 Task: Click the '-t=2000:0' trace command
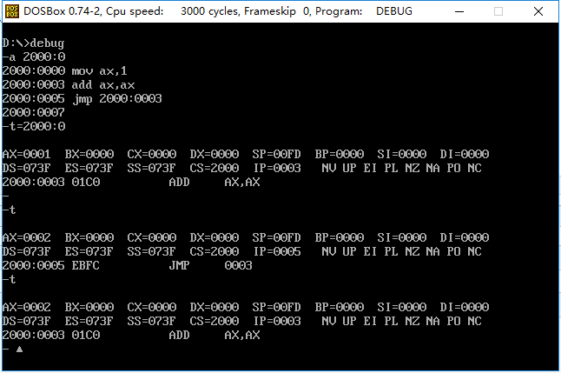click(34, 126)
